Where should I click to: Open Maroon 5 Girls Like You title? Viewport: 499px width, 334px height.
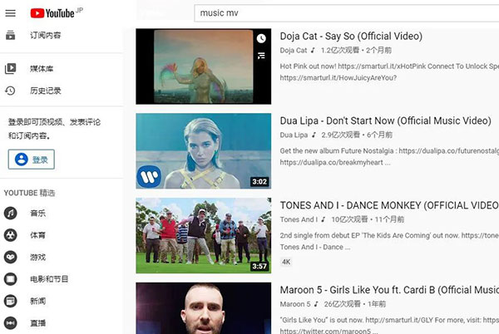[x=388, y=291]
